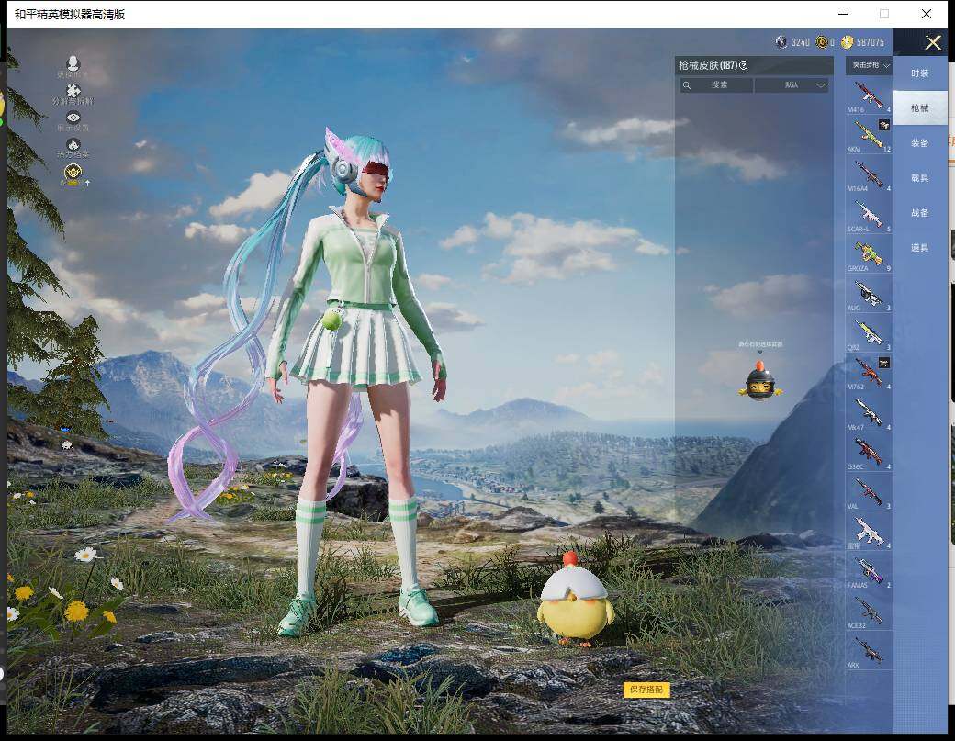Toggle the eye display settings icon
The width and height of the screenshot is (955, 741).
73,118
